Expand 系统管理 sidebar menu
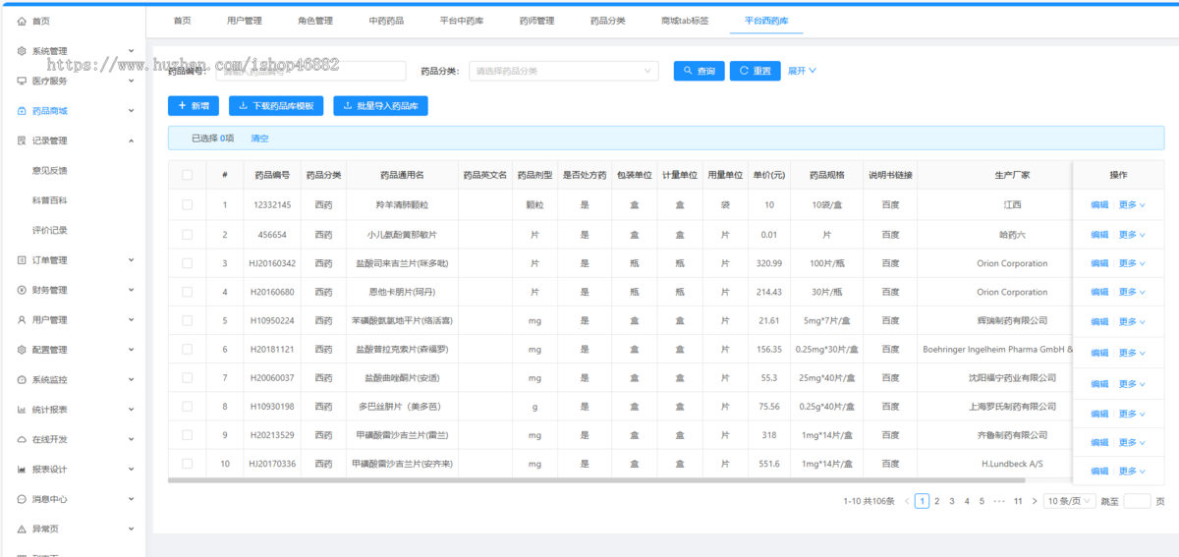The image size is (1179, 557). (131, 51)
